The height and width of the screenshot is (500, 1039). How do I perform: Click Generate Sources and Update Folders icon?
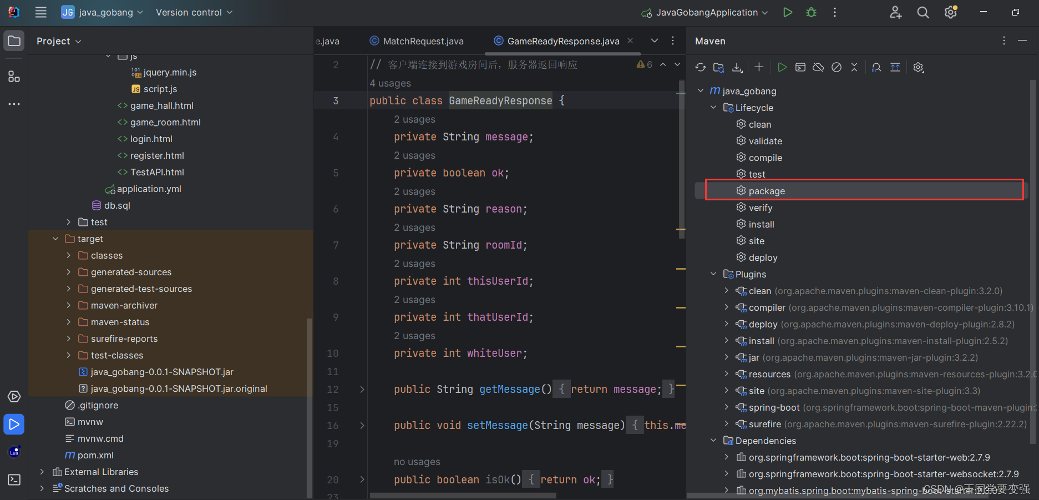click(719, 68)
